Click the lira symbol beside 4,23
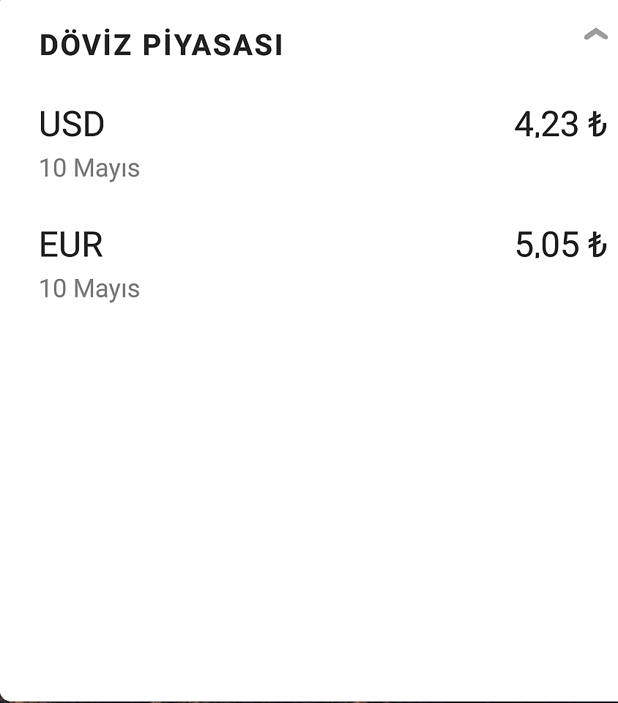Viewport: 618px width, 703px height. (x=597, y=124)
